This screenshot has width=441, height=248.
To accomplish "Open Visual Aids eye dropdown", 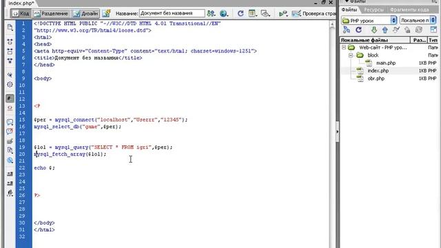I will coord(265,13).
